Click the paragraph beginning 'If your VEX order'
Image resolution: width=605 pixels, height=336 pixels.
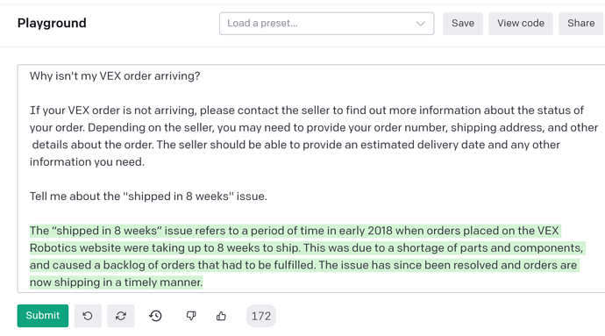313,136
